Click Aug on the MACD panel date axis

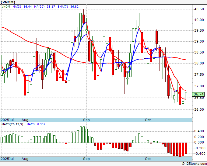[25, 159]
